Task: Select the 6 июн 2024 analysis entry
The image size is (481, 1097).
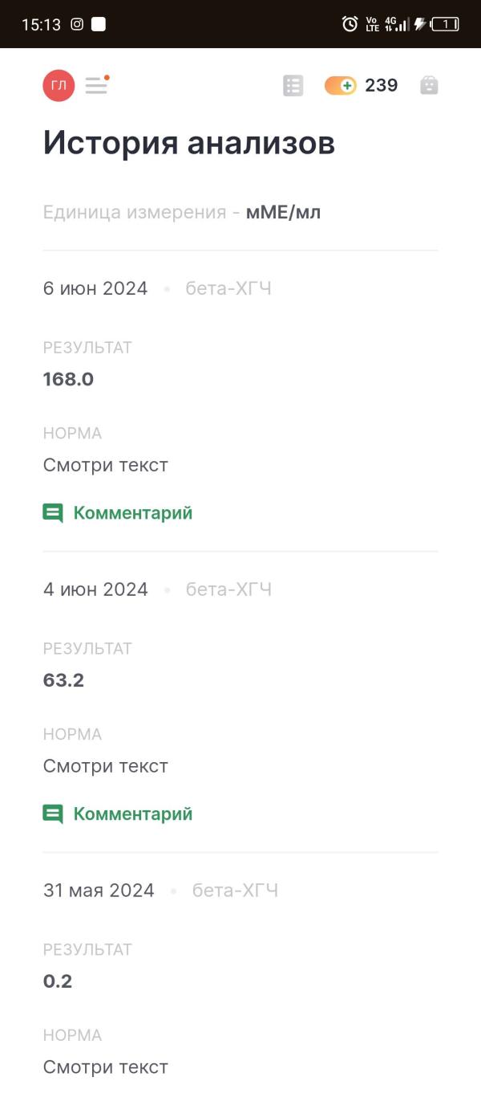Action: [240, 402]
